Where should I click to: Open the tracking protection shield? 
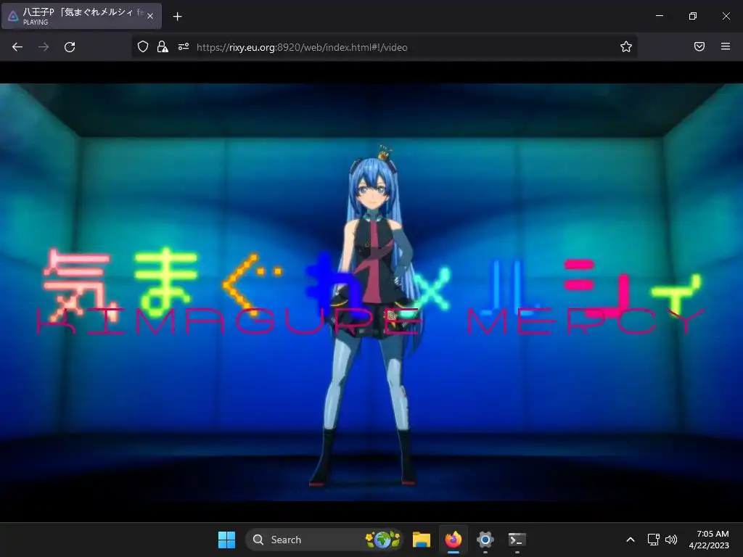click(x=143, y=46)
